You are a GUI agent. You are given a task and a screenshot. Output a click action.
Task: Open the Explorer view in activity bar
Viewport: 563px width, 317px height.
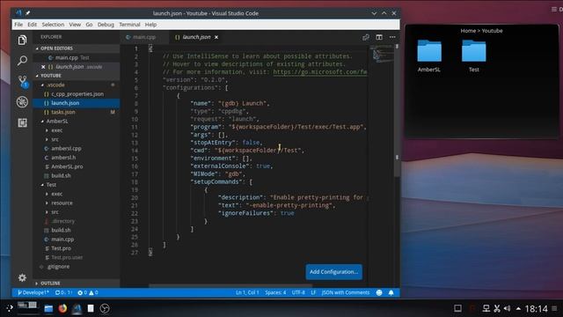click(x=22, y=40)
